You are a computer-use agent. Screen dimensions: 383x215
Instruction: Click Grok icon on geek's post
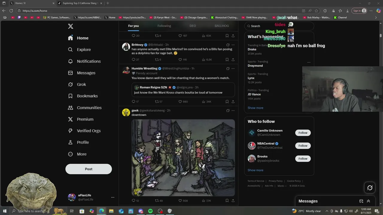point(228,110)
